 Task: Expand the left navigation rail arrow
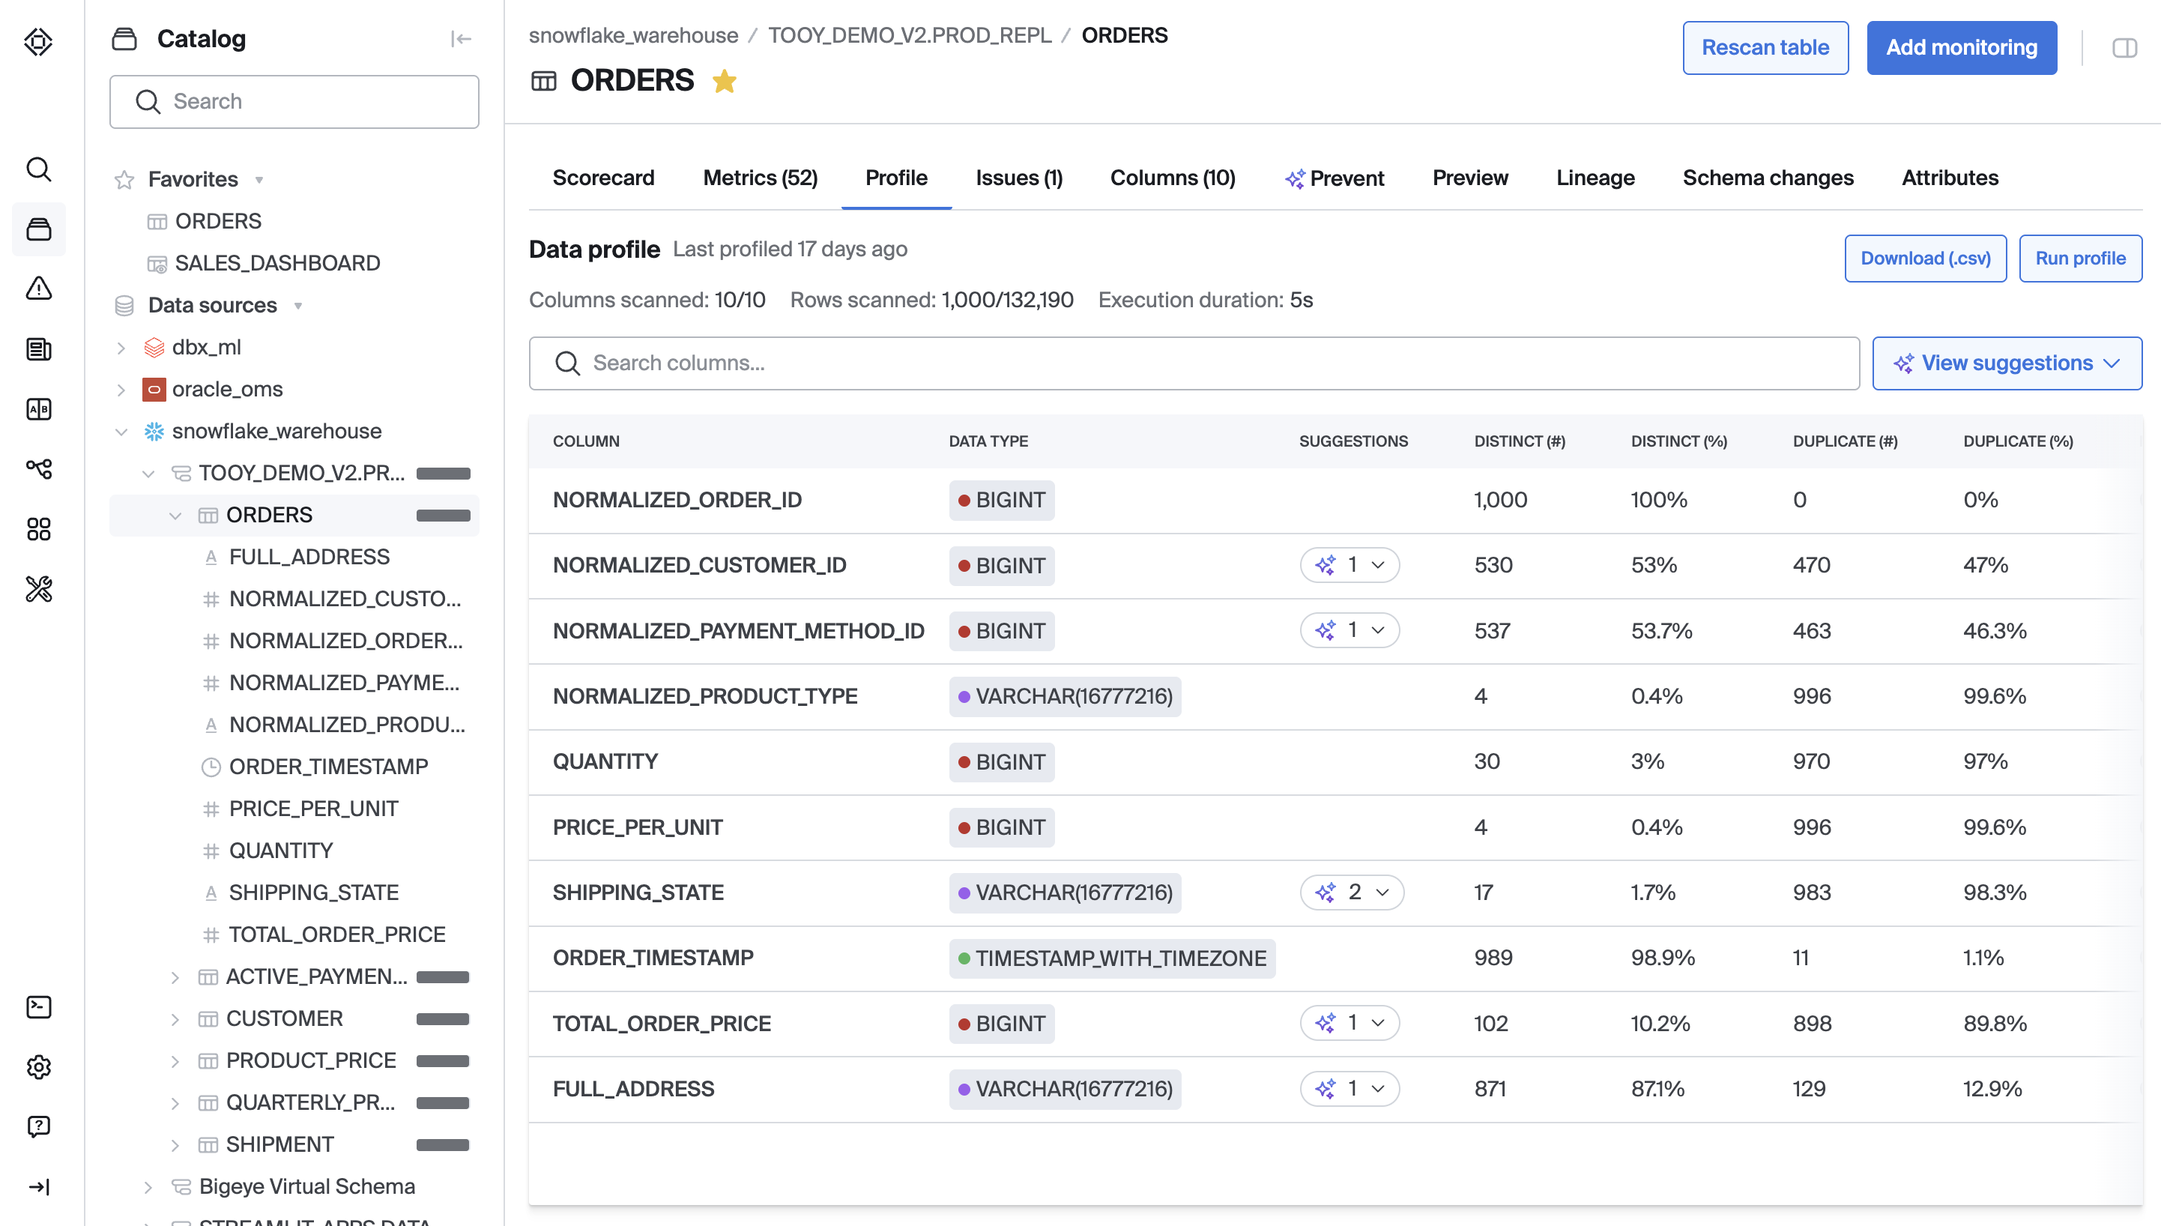pos(39,1186)
